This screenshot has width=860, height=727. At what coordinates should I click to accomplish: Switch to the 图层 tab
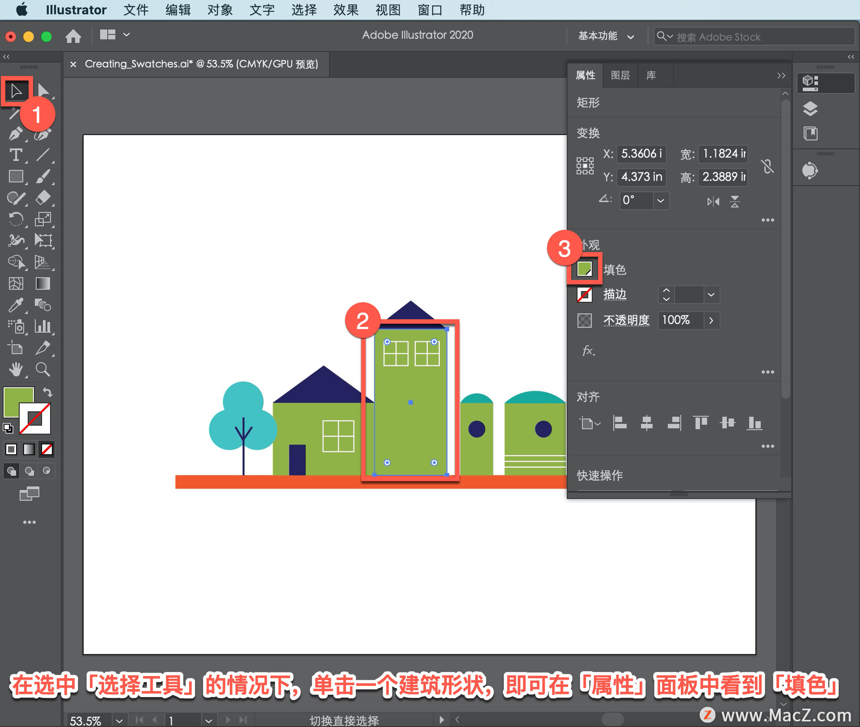pos(620,75)
